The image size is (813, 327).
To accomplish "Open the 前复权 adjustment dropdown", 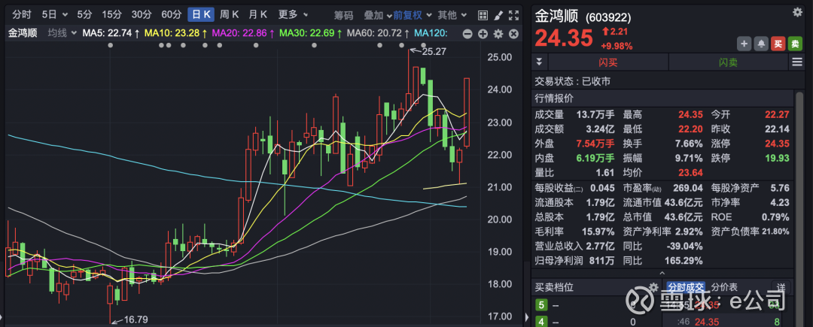I will coord(412,15).
